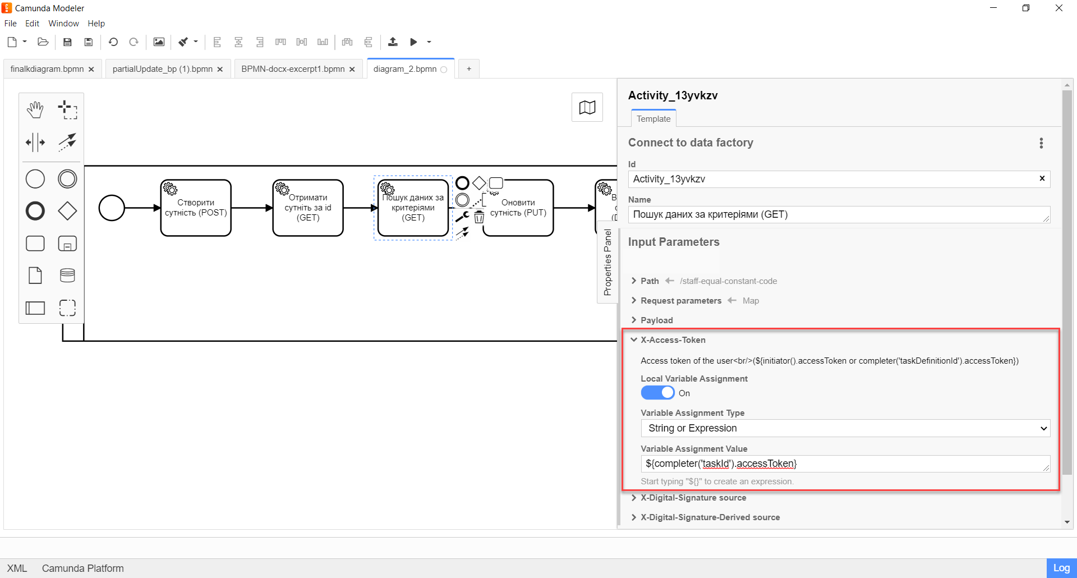Close the BPMN-docx-excerpt1.bpmn tab
This screenshot has width=1077, height=578.
click(x=352, y=70)
